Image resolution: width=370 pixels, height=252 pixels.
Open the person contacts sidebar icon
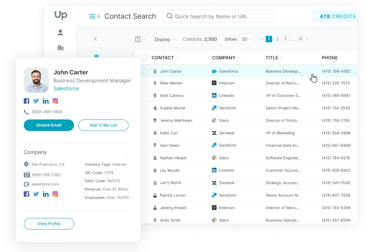click(60, 32)
